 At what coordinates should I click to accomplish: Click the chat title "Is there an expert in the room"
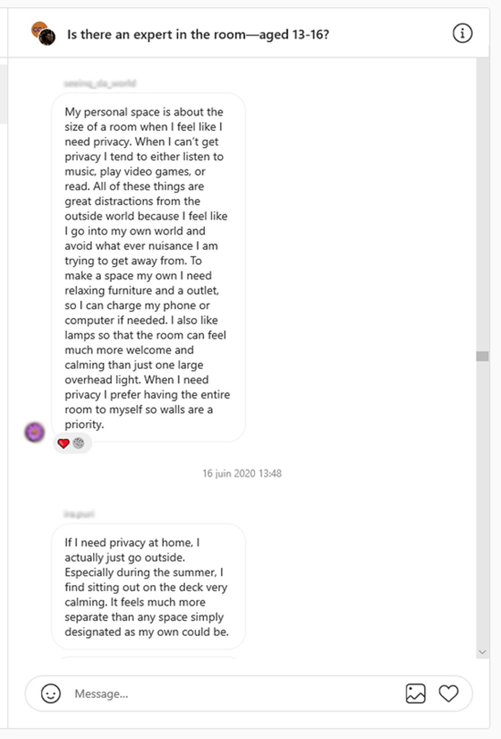[198, 34]
